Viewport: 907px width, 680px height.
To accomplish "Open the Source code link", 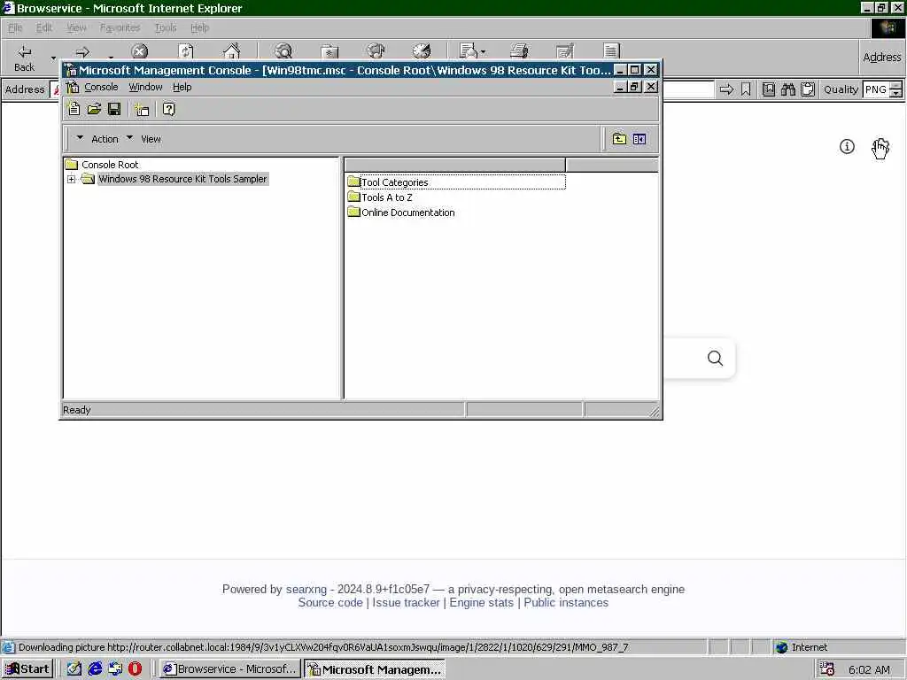I will click(x=330, y=602).
